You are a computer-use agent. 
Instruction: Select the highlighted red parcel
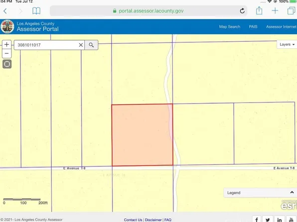point(142,135)
